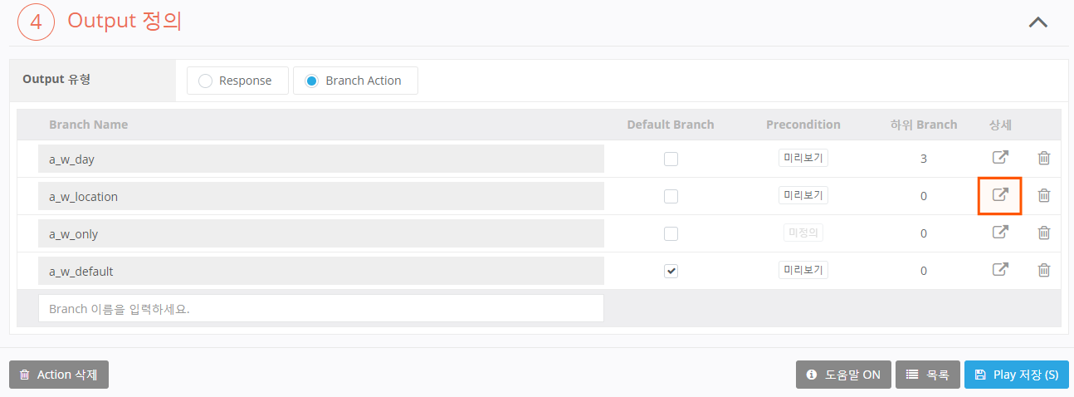
Task: Preview precondition for a_w_day
Action: (x=803, y=158)
